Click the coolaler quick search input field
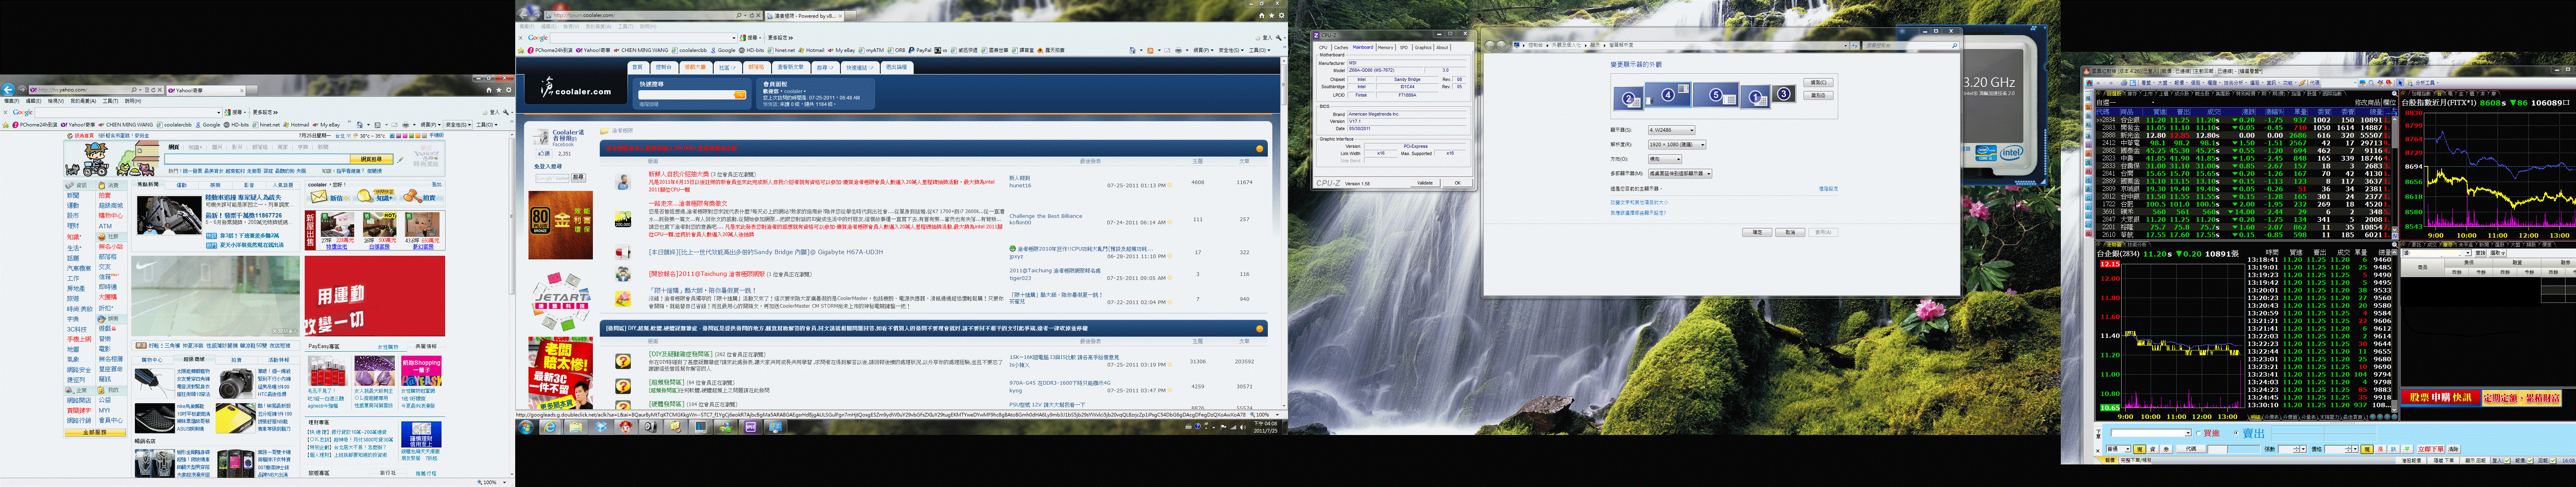Image resolution: width=2576 pixels, height=487 pixels. coord(686,95)
